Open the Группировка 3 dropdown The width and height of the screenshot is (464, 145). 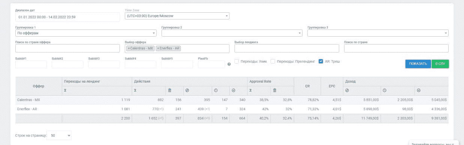point(378,33)
